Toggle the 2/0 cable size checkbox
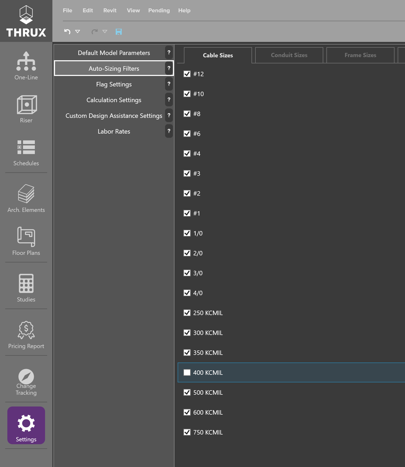 (187, 253)
